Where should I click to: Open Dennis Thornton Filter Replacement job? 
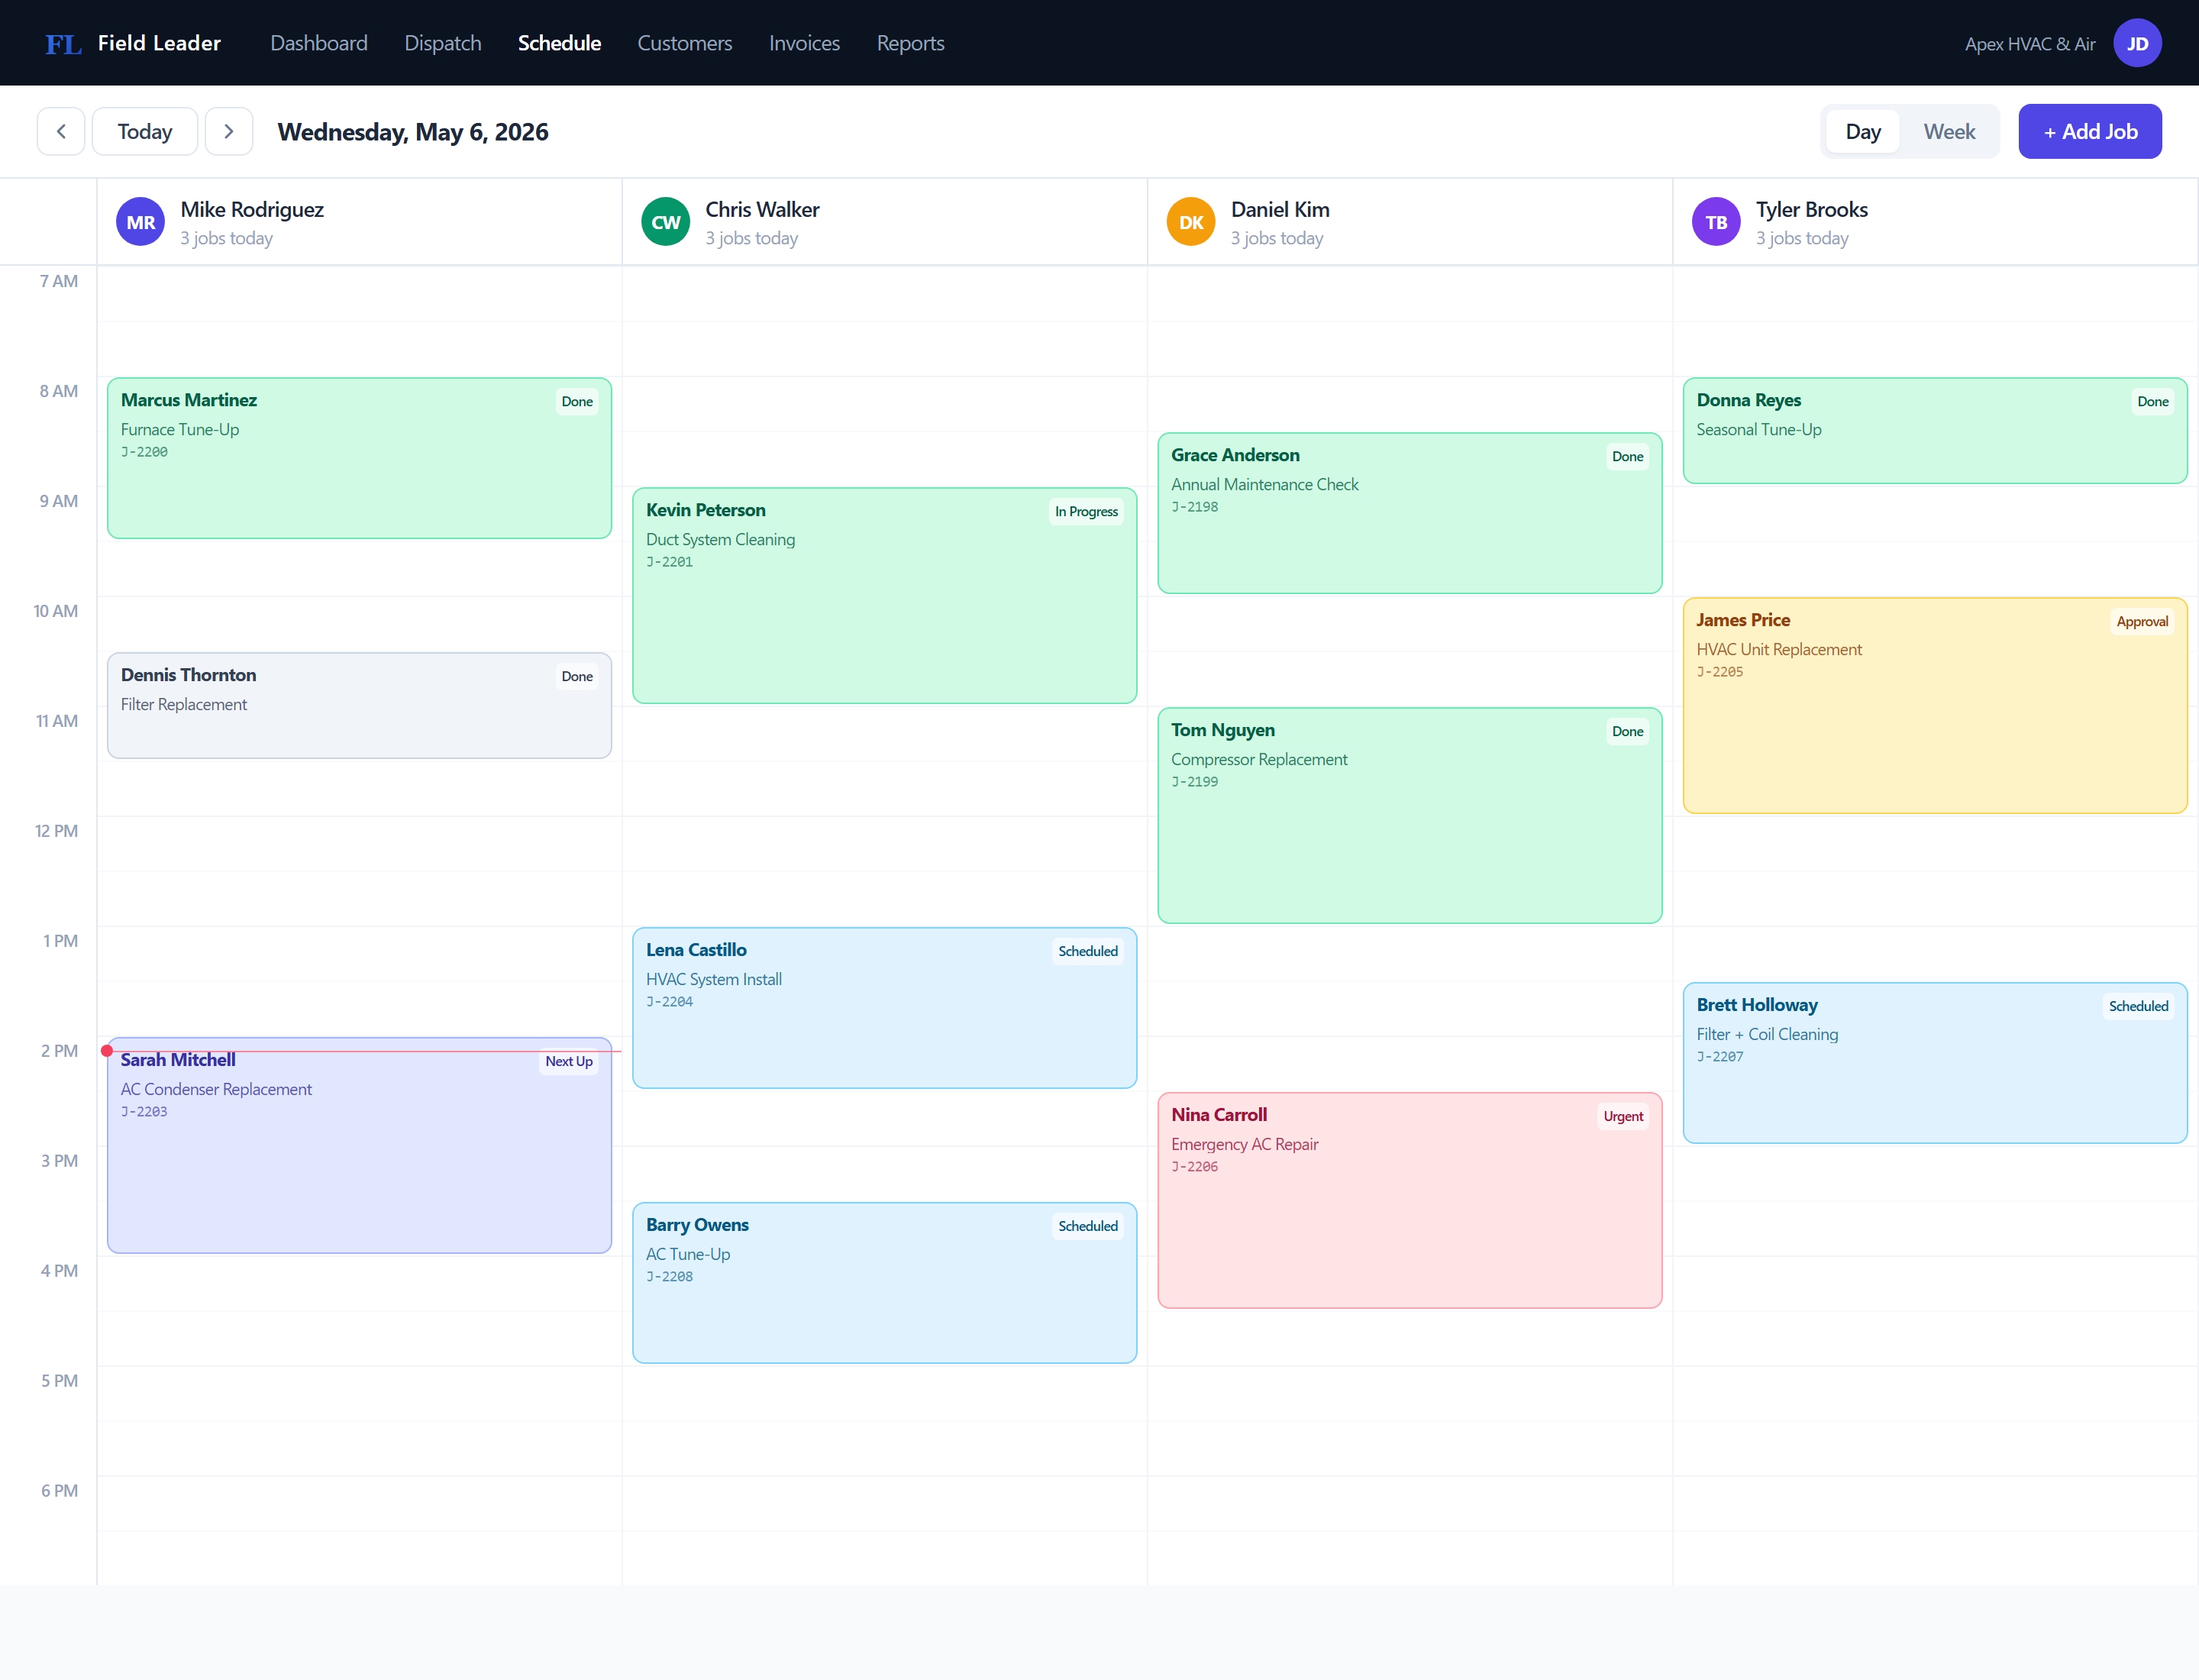tap(359, 706)
